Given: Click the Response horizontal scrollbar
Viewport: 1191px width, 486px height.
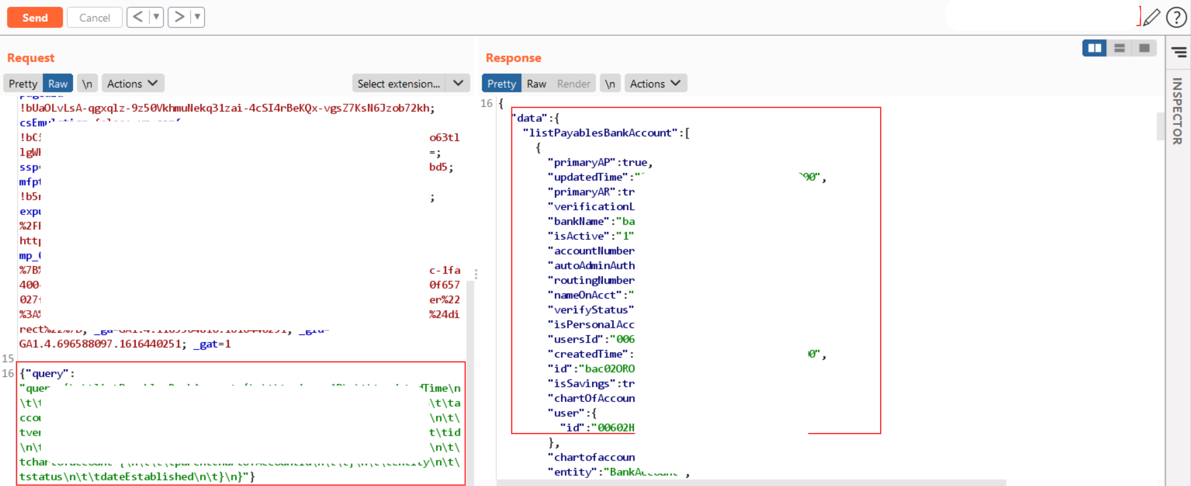Looking at the screenshot, I should click(x=751, y=483).
